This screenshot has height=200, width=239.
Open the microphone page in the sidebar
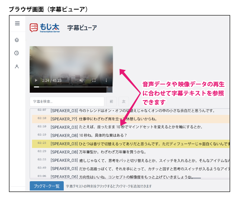coord(17,40)
